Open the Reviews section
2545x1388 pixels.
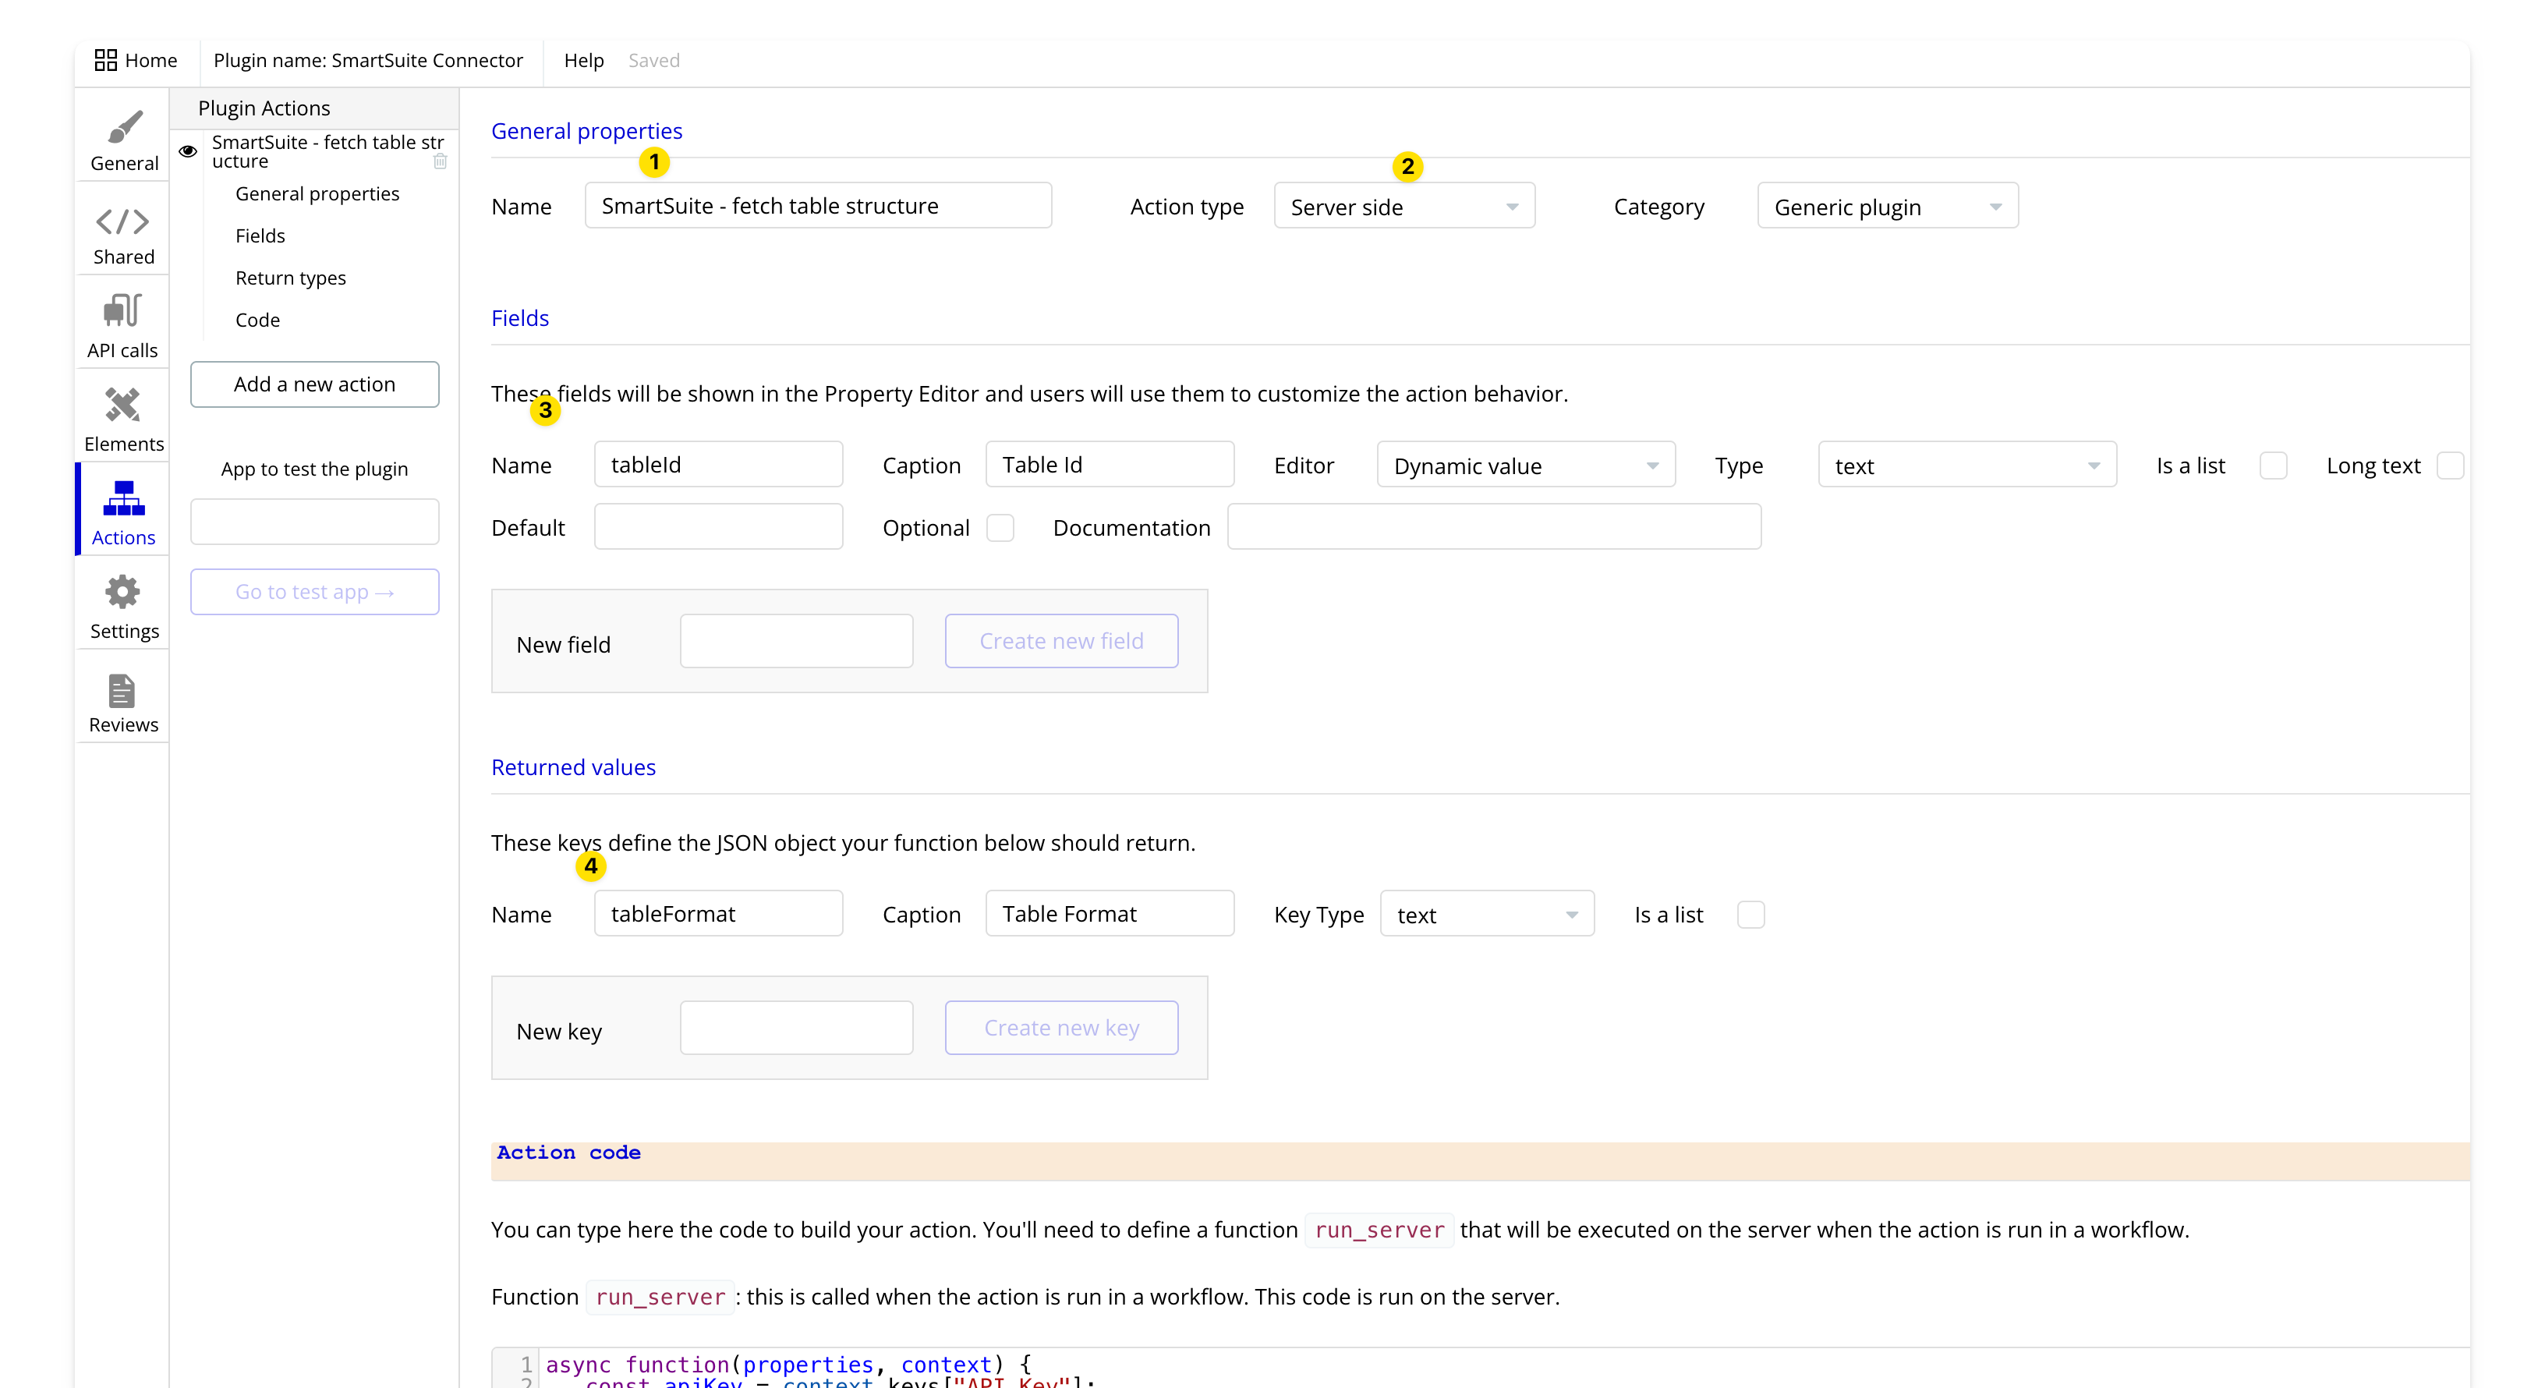[122, 699]
